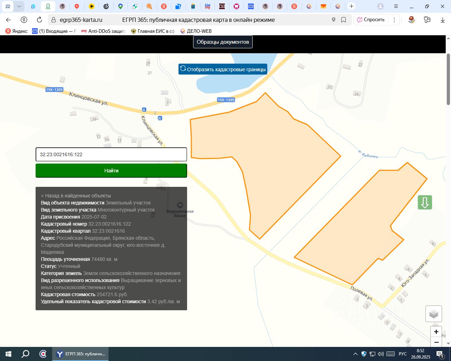
Task: Focus the cadastral number search field
Action: coord(111,154)
